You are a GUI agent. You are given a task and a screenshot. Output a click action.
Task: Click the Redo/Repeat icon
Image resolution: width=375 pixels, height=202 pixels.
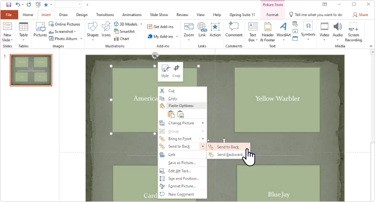tap(29, 4)
